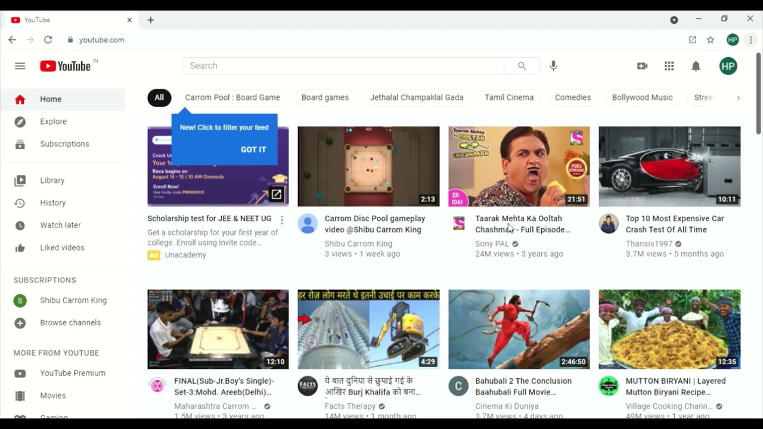
Task: Click the Thansis1997 channel avatar
Action: pos(609,223)
